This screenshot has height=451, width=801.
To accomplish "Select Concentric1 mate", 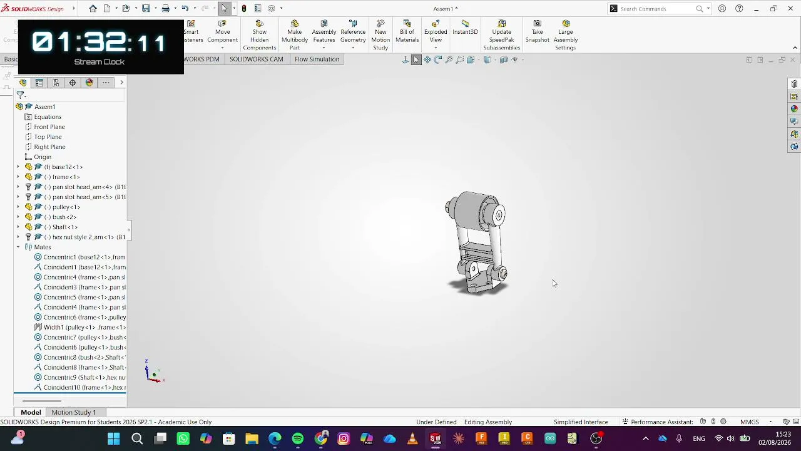I will [x=79, y=257].
